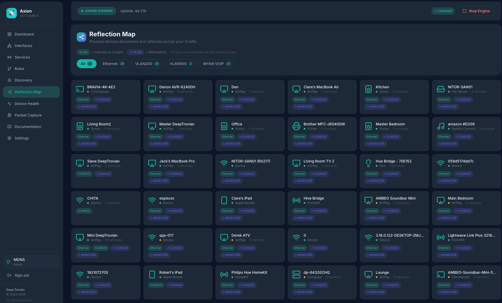
Task: Click the Clare's iPad tablet icon
Action: pyautogui.click(x=224, y=200)
